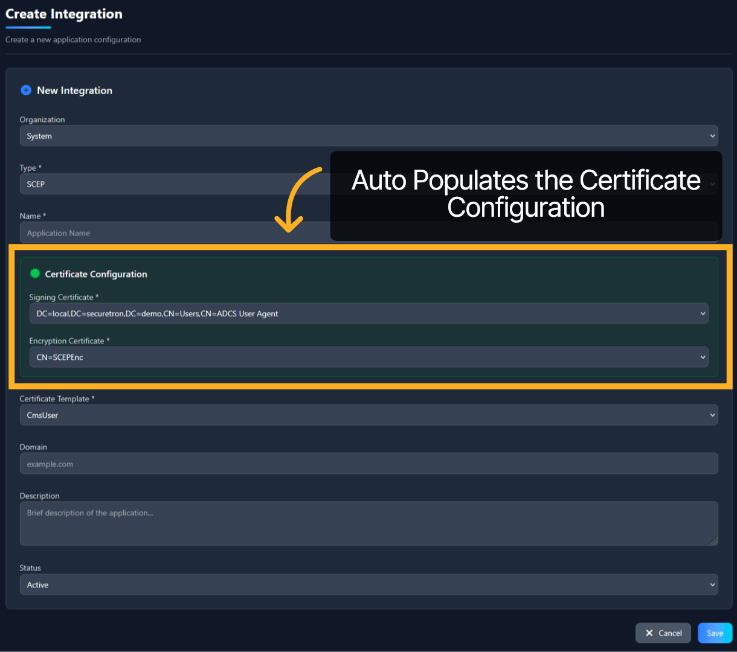Click the Cancel button
This screenshot has width=737, height=652.
tap(663, 633)
